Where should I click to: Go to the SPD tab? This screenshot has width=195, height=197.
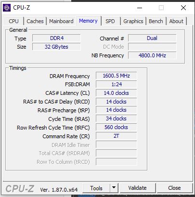pos(110,21)
